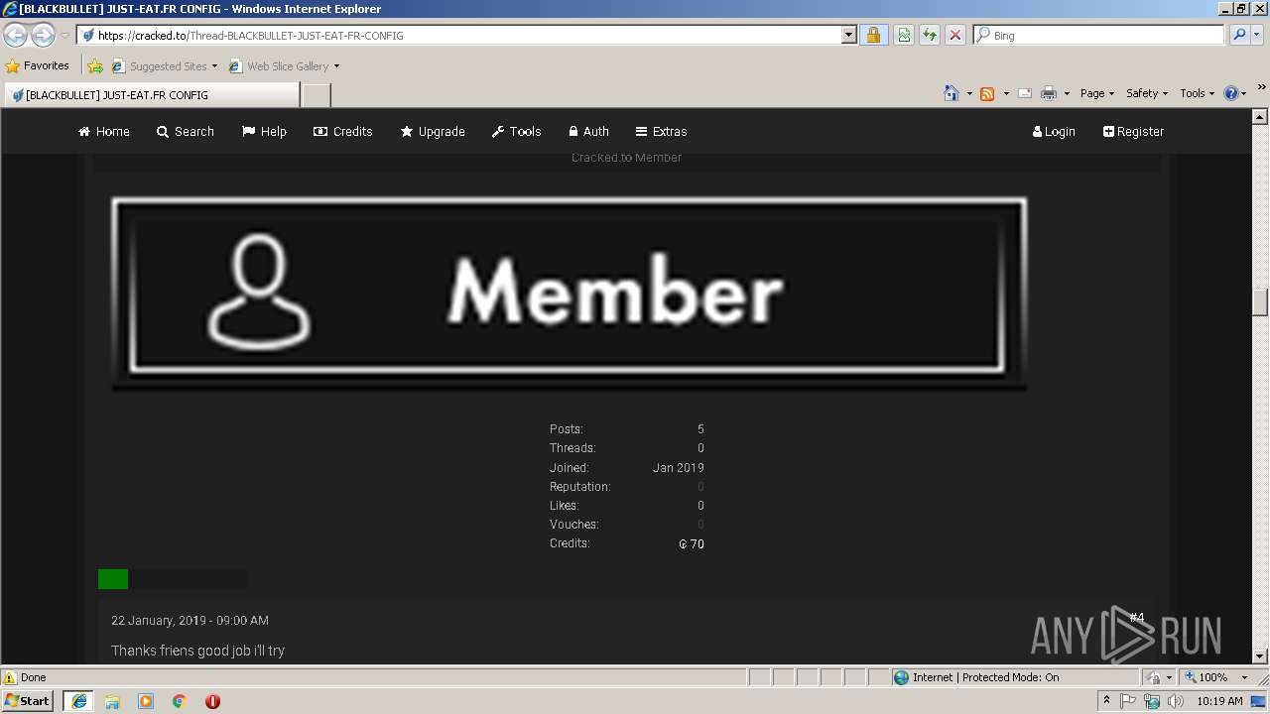Screen dimensions: 1270x714
Task: Open Windows Explorer folder in taskbar
Action: (112, 701)
